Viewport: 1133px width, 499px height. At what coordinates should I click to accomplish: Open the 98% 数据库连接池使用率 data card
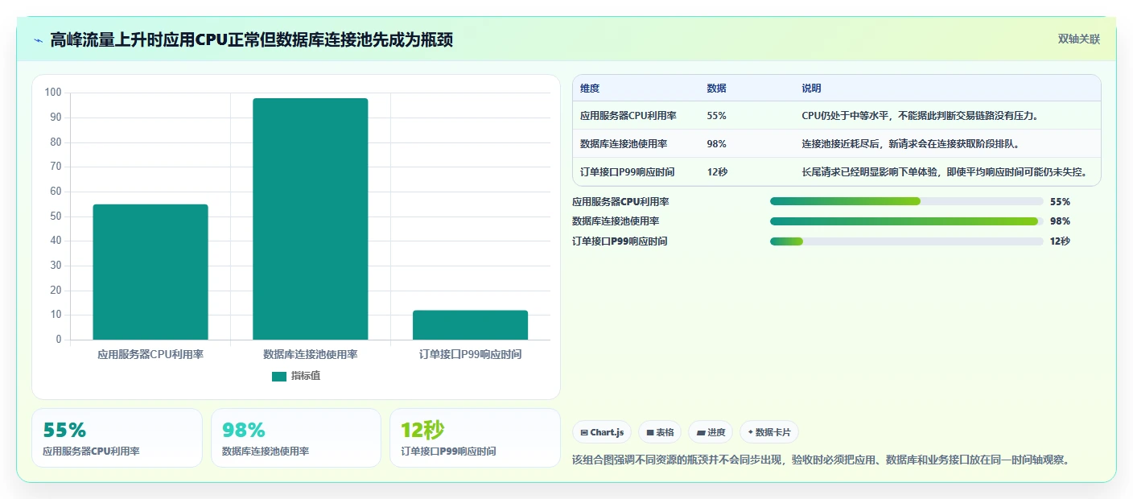(x=296, y=438)
